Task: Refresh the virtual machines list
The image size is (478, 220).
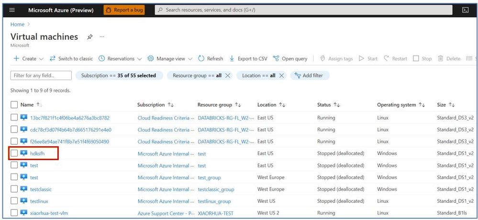Action: (x=211, y=58)
